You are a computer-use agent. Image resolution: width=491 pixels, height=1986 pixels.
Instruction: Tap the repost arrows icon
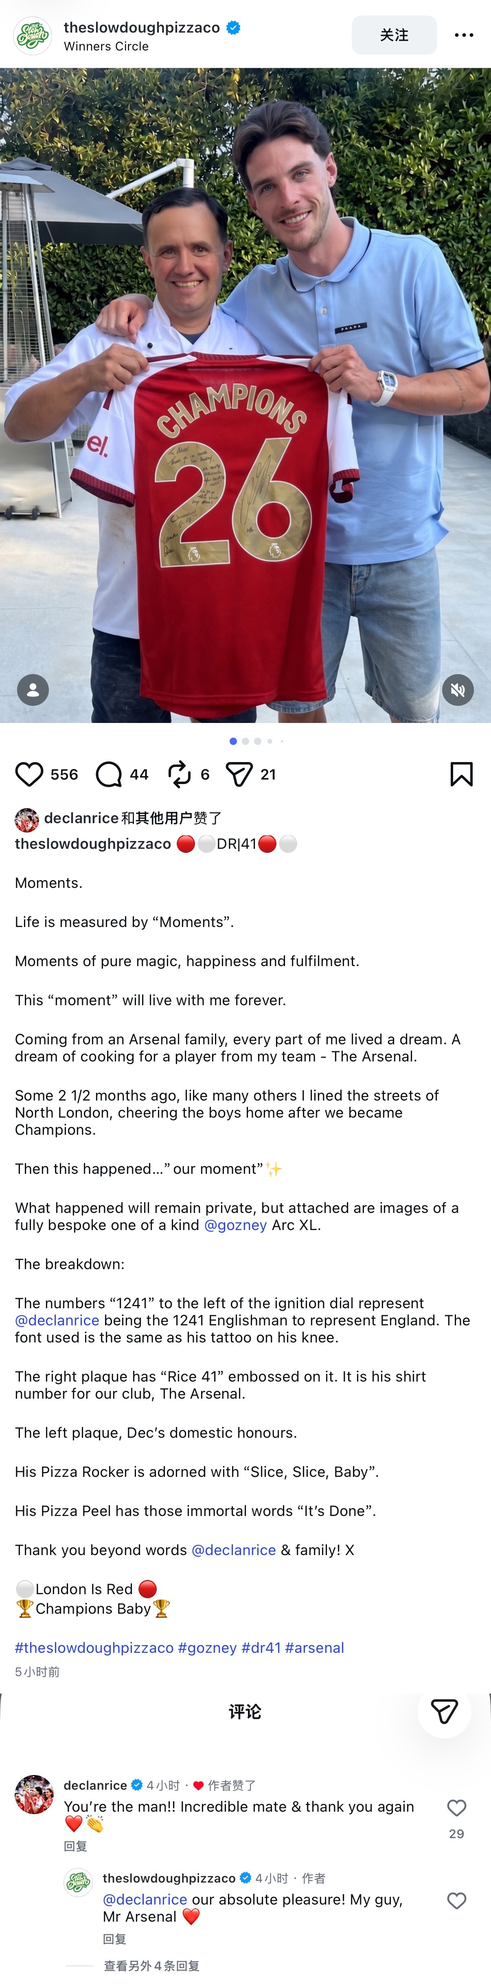pyautogui.click(x=179, y=774)
